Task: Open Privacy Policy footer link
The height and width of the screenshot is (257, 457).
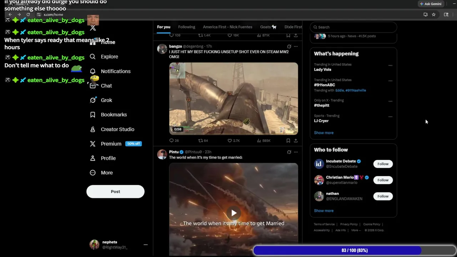Action: 349,224
